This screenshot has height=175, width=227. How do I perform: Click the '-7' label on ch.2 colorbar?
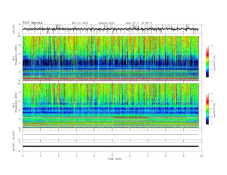[x=212, y=124]
